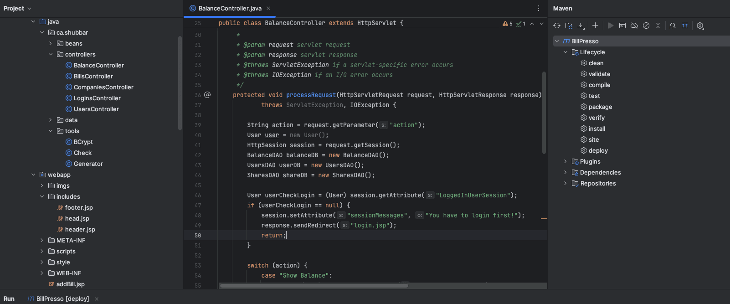Click the warnings count indicator showing 5
Screen dimensions: 730x304
pos(508,24)
